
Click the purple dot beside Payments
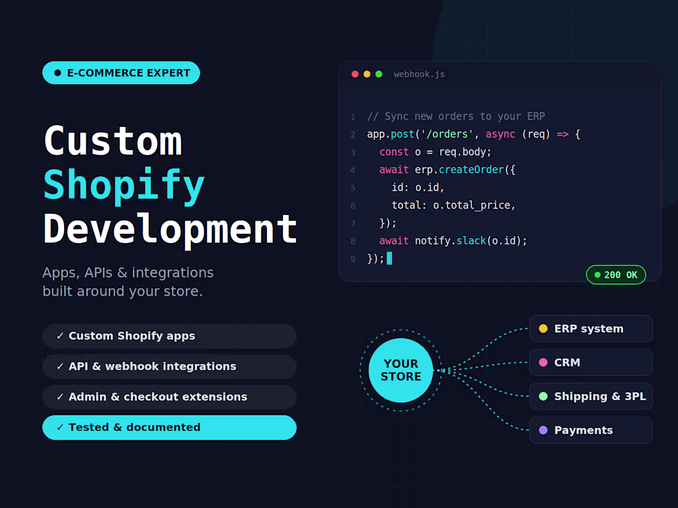tap(543, 430)
